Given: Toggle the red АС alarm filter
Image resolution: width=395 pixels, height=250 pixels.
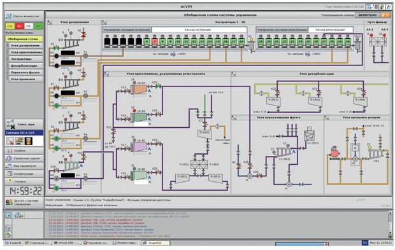Looking at the screenshot, I should 19,26.
